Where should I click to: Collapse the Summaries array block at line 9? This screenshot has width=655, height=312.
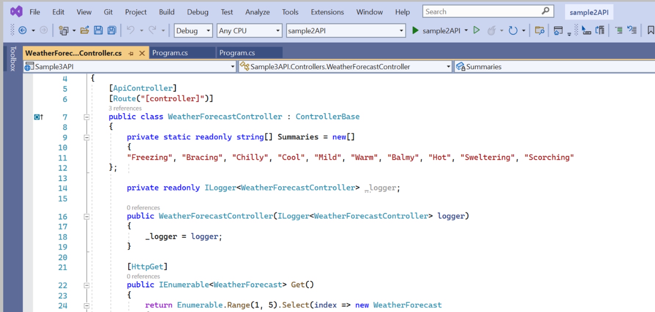87,138
